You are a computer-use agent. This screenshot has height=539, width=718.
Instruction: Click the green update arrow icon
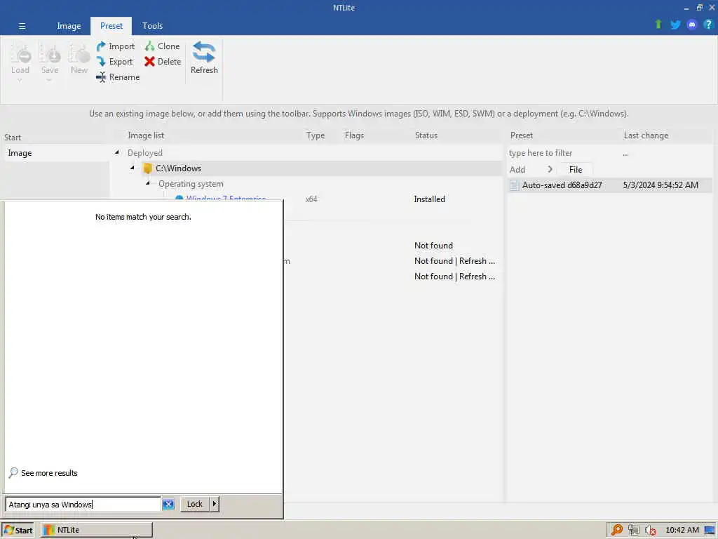(658, 25)
